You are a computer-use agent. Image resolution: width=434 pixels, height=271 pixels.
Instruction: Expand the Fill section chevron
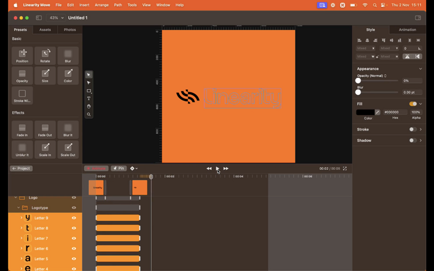(x=420, y=104)
